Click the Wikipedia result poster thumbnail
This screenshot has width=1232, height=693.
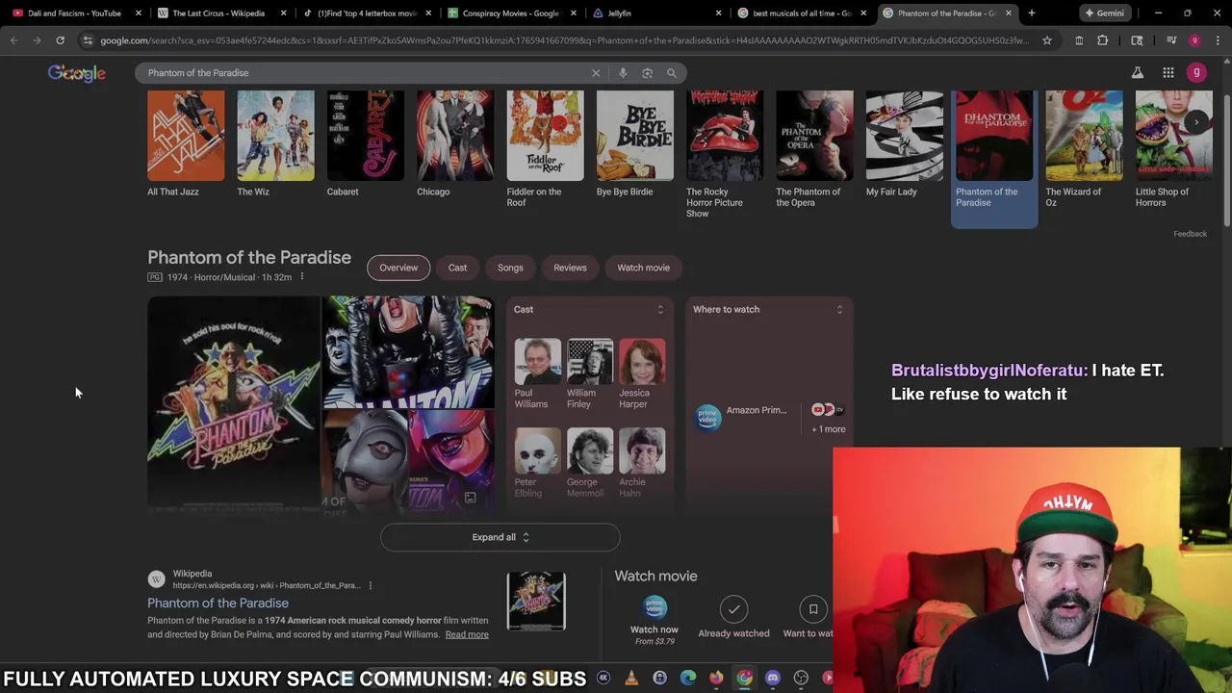[x=536, y=602]
